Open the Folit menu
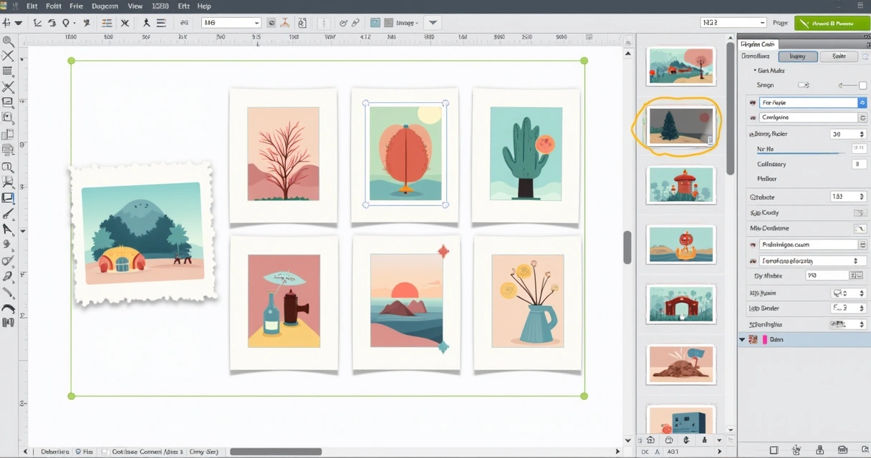This screenshot has width=871, height=458. click(x=54, y=6)
